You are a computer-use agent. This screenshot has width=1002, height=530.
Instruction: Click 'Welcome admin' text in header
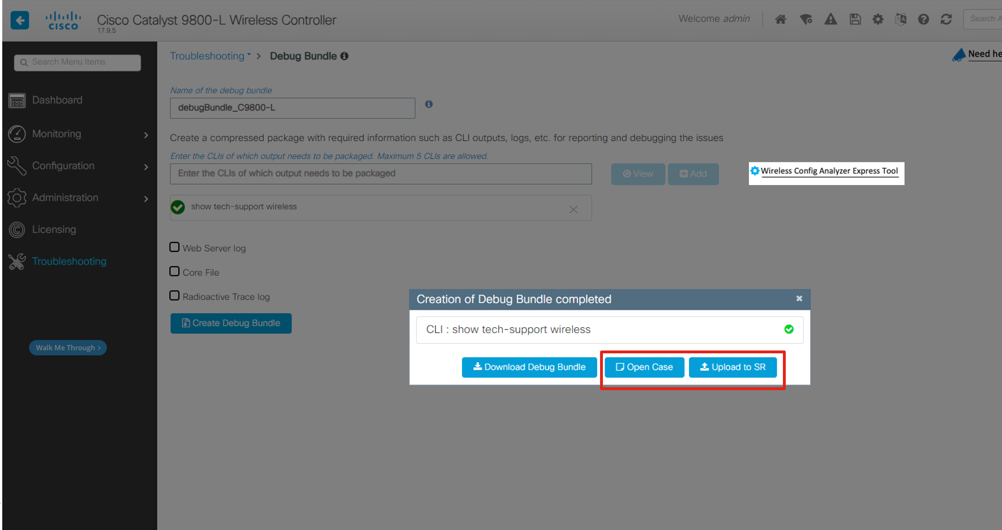(x=714, y=19)
